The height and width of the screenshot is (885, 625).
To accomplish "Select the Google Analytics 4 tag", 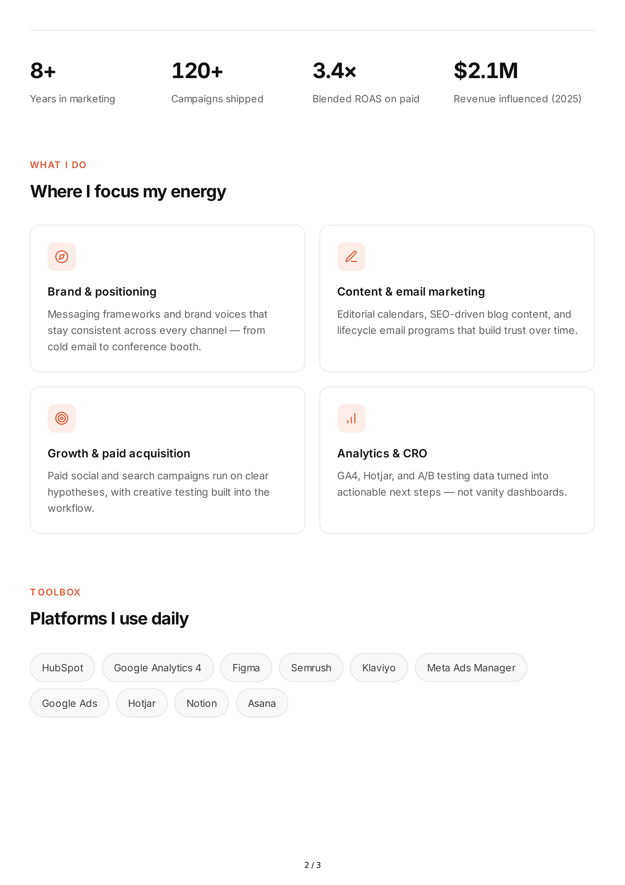I will [158, 668].
